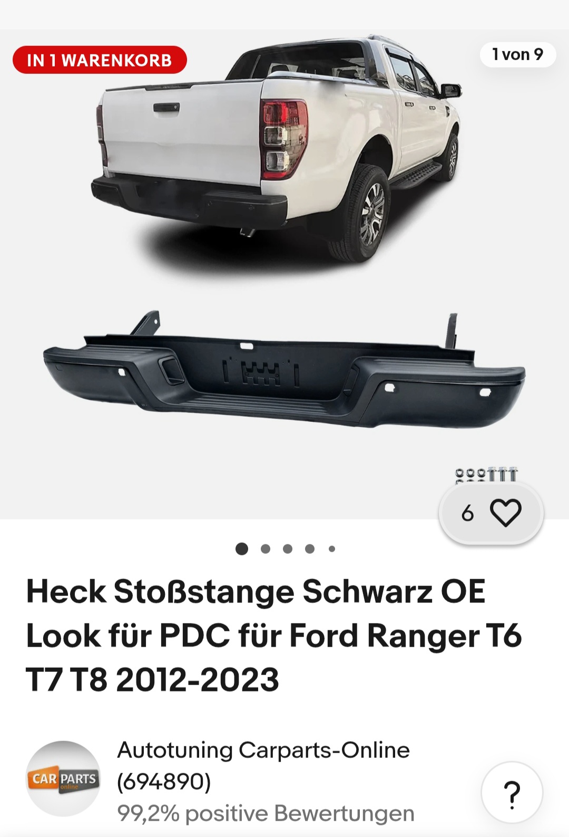The height and width of the screenshot is (837, 569).
Task: Tap the bolts and washers hardware image
Action: [486, 474]
